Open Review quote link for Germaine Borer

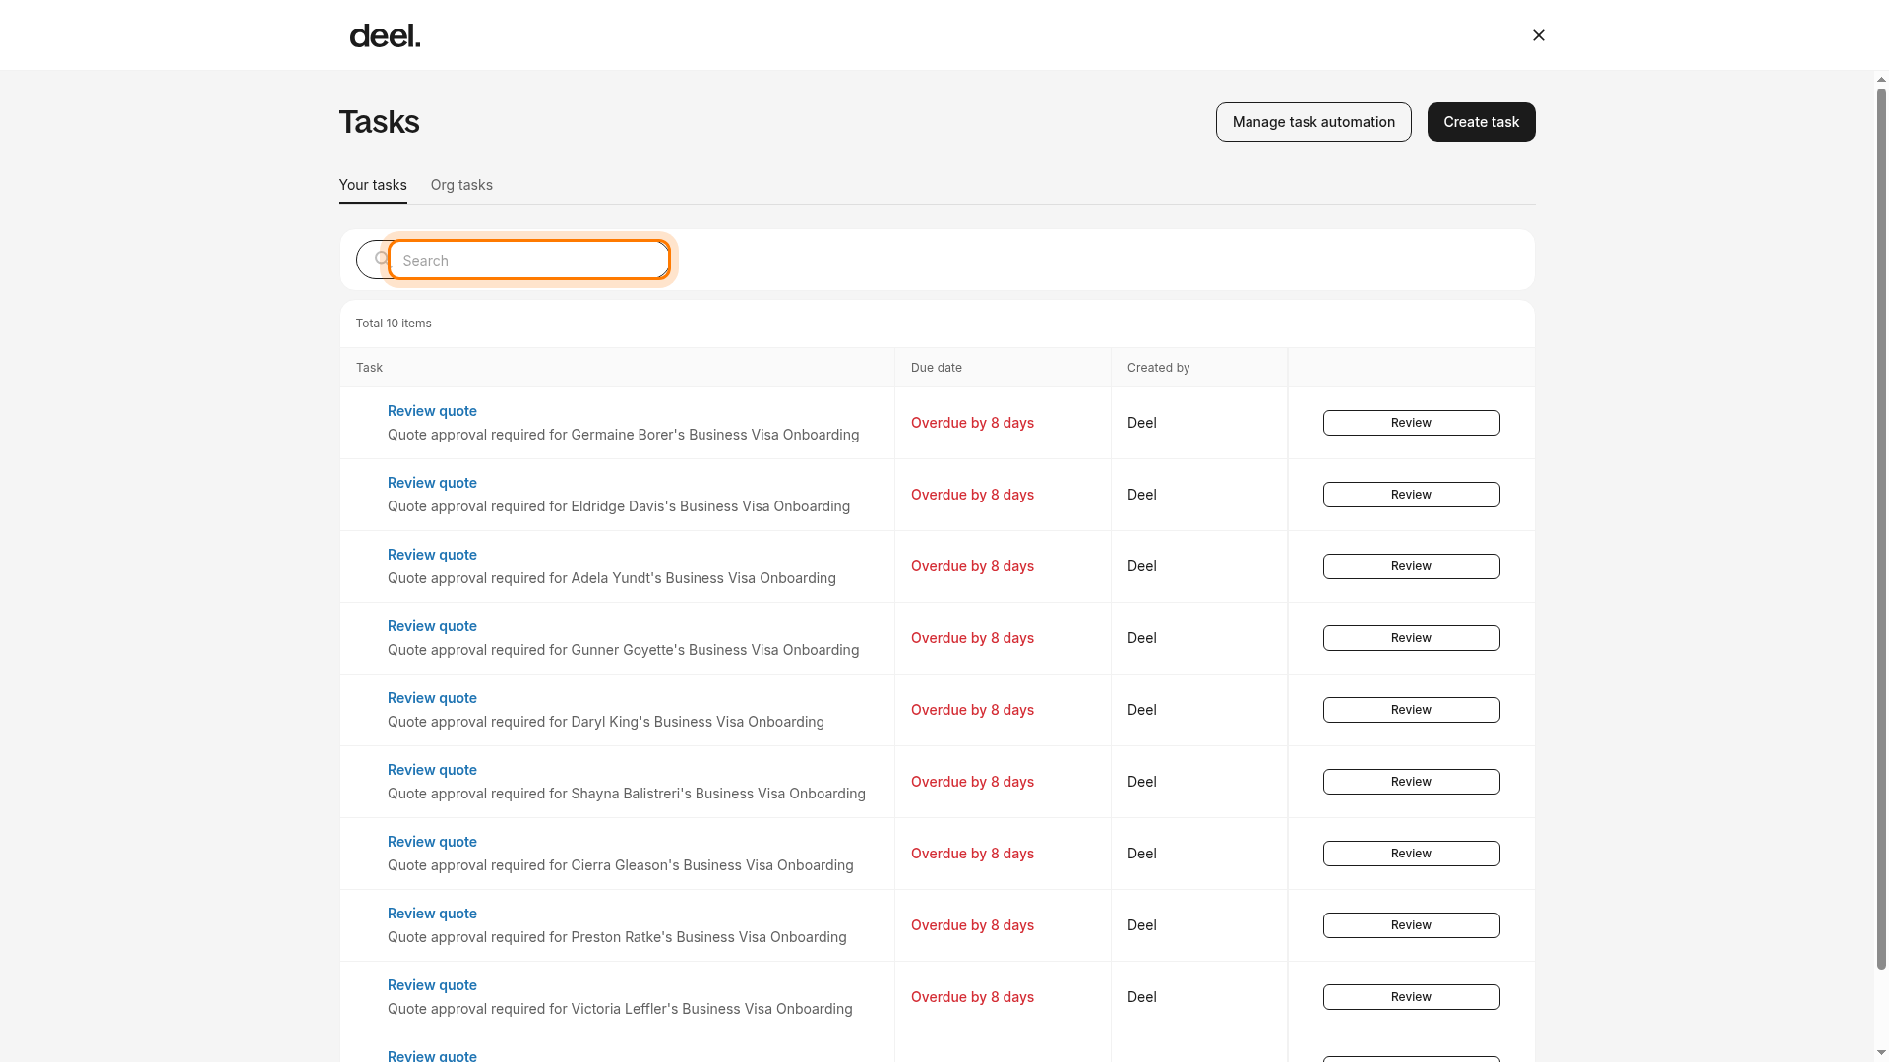click(432, 411)
